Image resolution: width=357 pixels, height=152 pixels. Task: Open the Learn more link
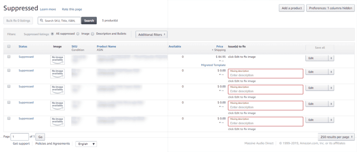(x=48, y=9)
